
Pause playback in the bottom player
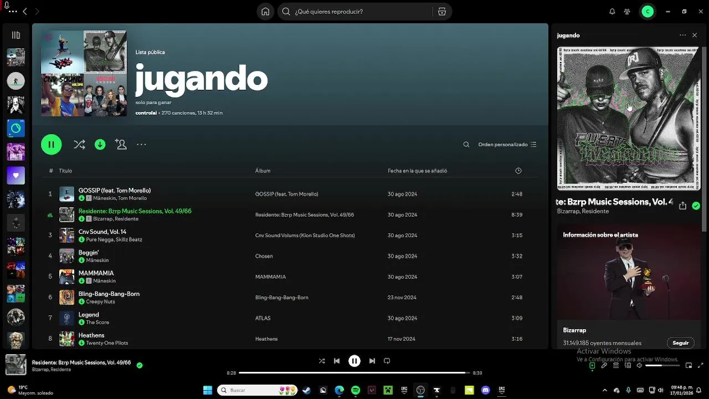pyautogui.click(x=354, y=361)
